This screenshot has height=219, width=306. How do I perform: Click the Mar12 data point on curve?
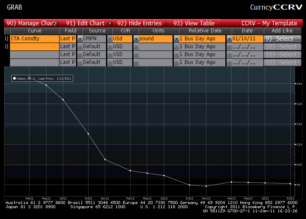(x=131, y=171)
